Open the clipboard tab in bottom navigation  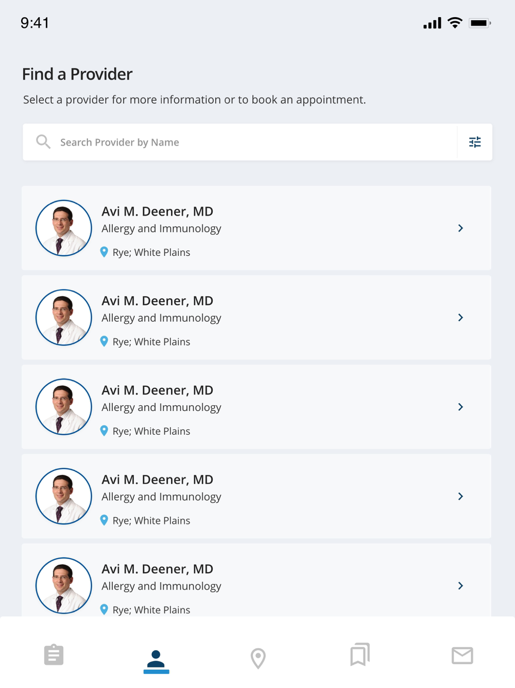pyautogui.click(x=54, y=655)
